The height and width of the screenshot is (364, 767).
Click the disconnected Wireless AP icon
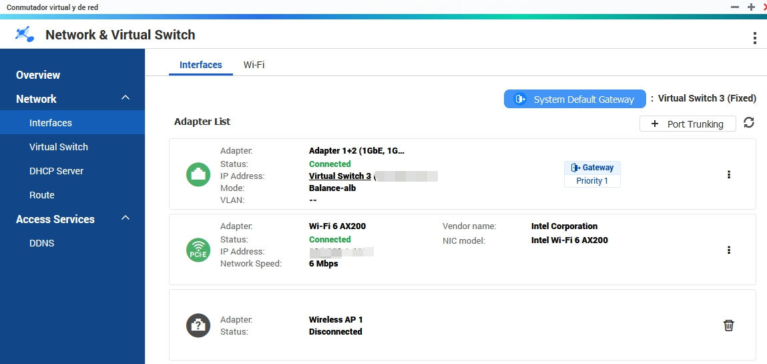pyautogui.click(x=198, y=325)
